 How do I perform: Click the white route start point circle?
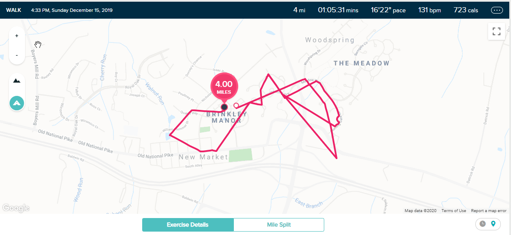coord(236,106)
